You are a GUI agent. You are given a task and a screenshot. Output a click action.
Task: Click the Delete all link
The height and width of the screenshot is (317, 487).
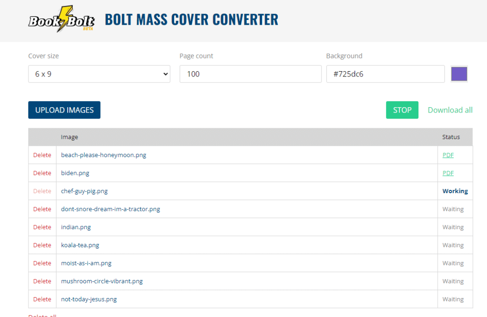pos(42,315)
